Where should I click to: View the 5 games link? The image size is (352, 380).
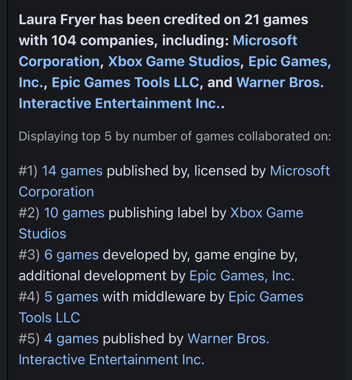72,297
